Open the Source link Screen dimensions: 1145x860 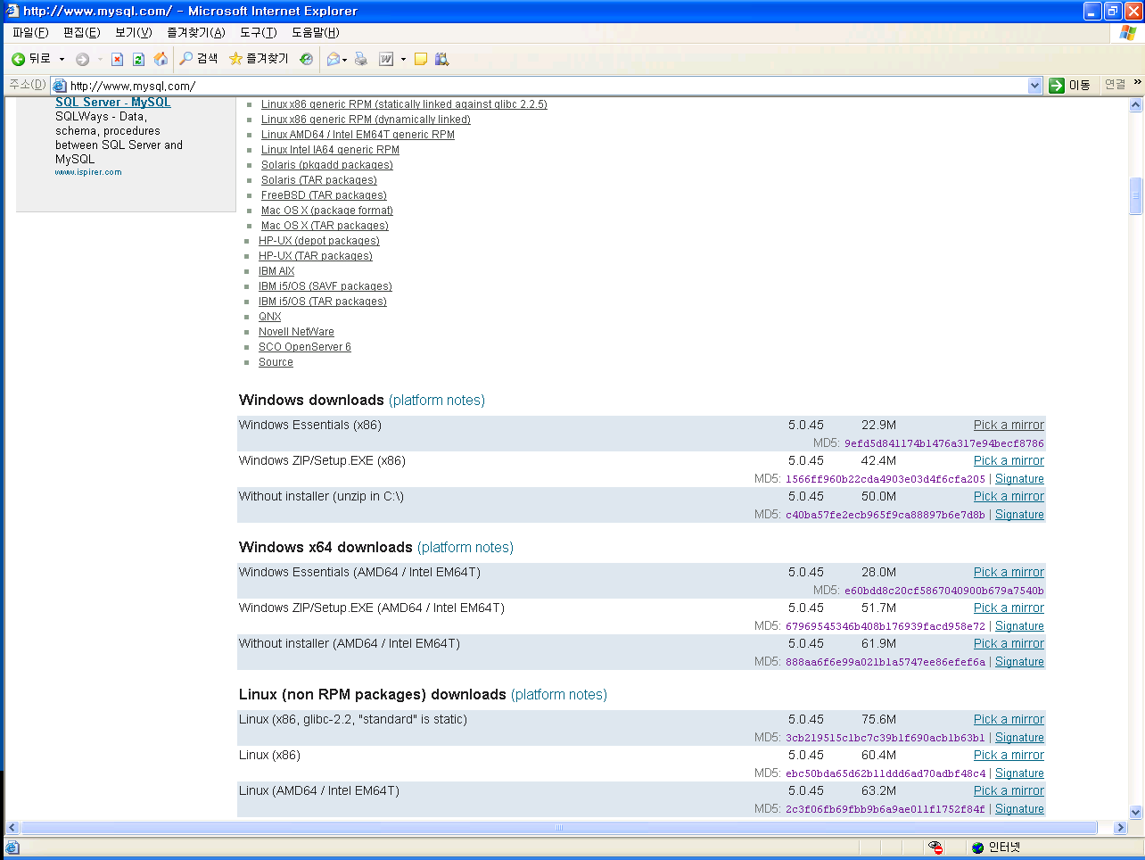click(276, 362)
